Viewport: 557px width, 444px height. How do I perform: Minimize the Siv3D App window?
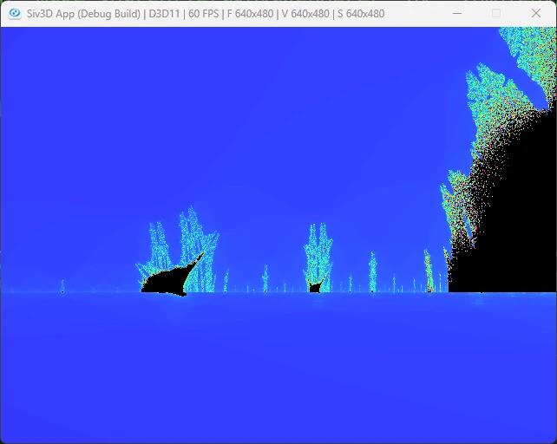[x=457, y=14]
